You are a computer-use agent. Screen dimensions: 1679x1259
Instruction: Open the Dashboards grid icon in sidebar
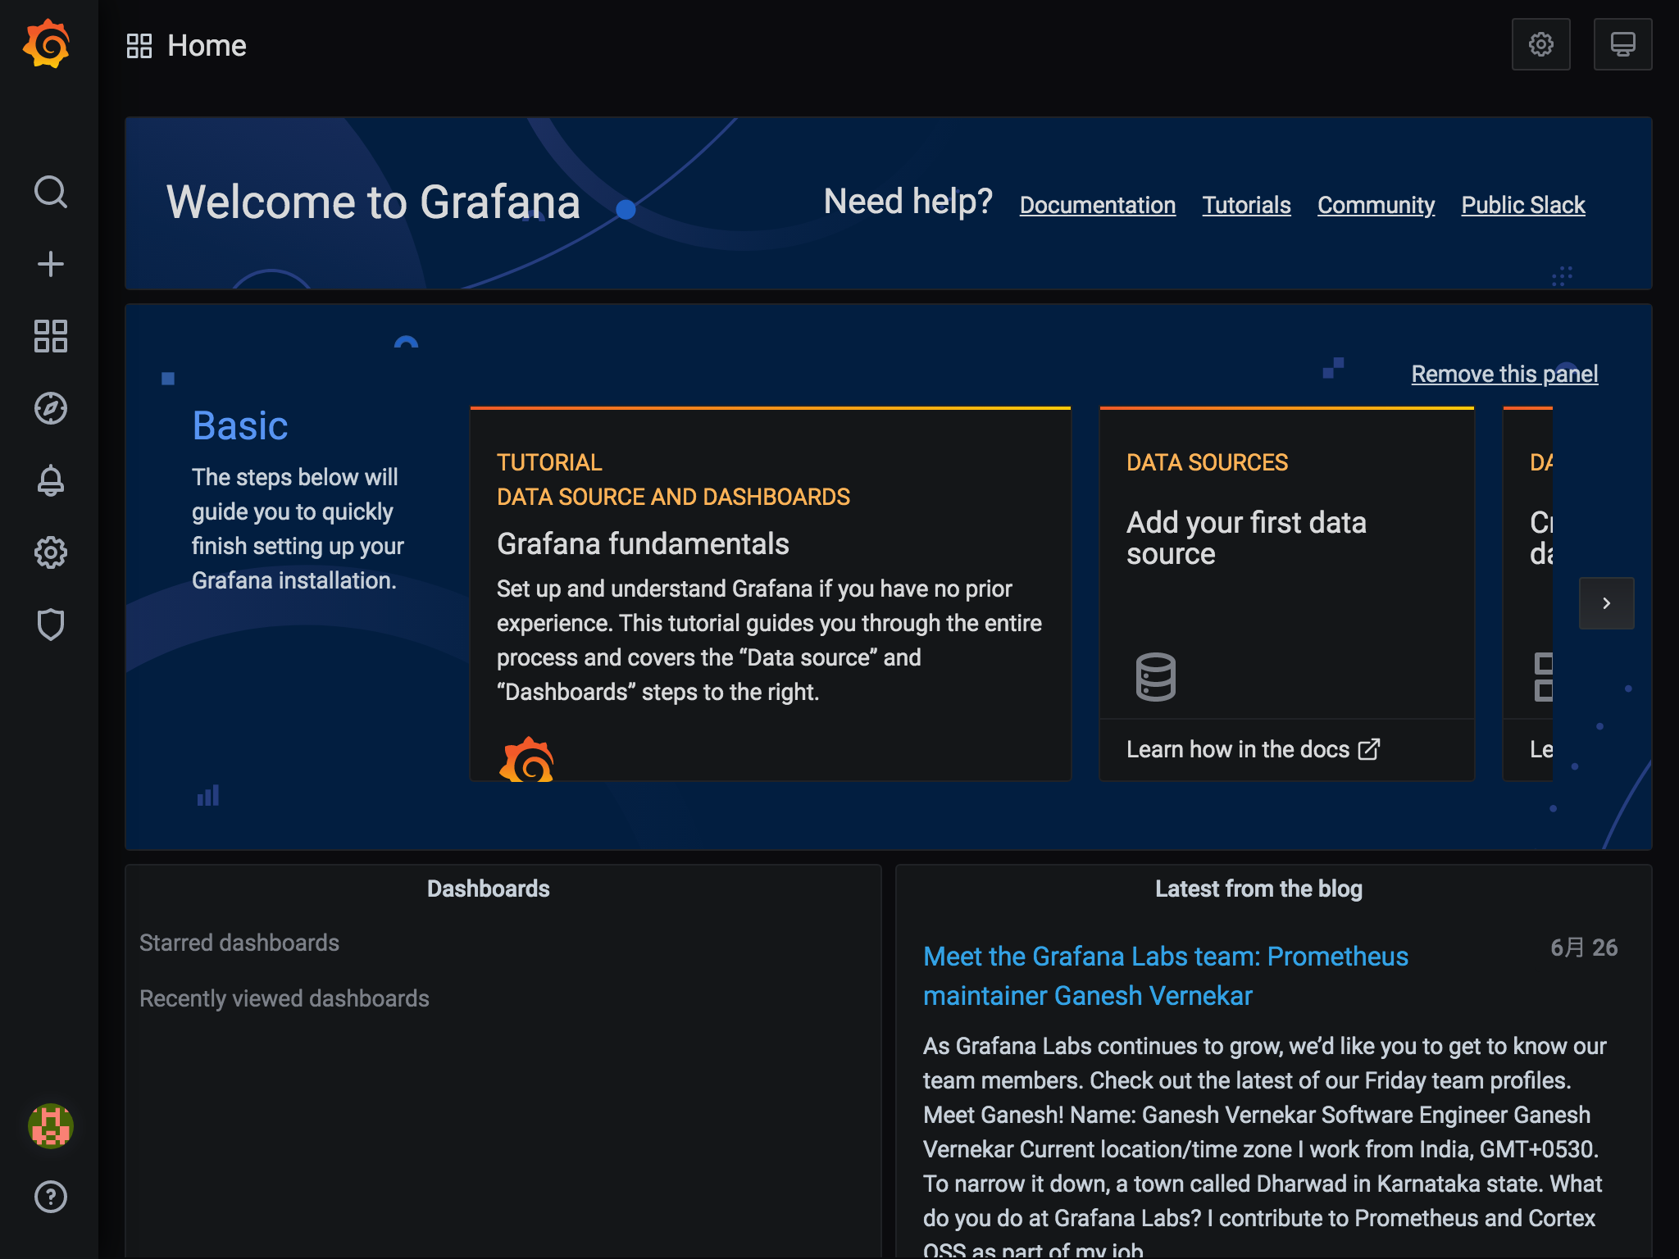[50, 336]
